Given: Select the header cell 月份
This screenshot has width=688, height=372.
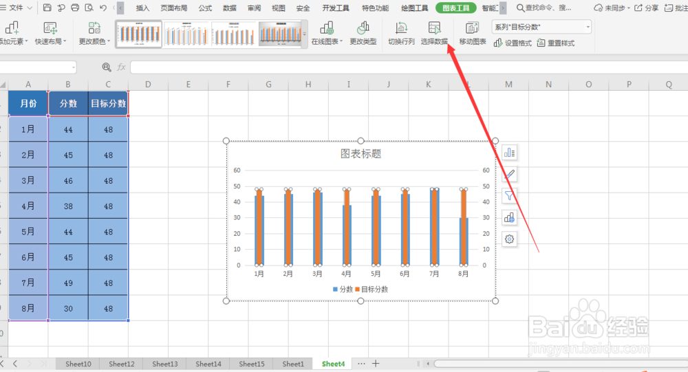Looking at the screenshot, I should [x=28, y=104].
